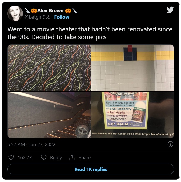Image resolution: width=181 pixels, height=182 pixels.
Task: Click the 162.7K likes count
Action: (x=25, y=158)
